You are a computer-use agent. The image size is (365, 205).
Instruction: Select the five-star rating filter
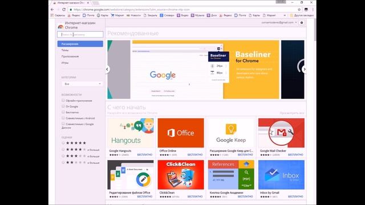click(63, 143)
